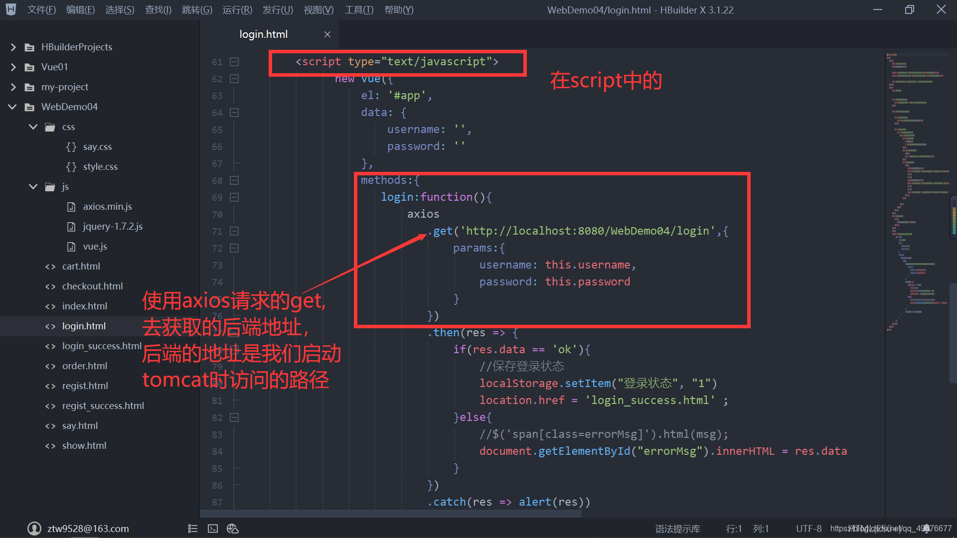Open axios.min.js file
The width and height of the screenshot is (957, 538).
click(107, 207)
